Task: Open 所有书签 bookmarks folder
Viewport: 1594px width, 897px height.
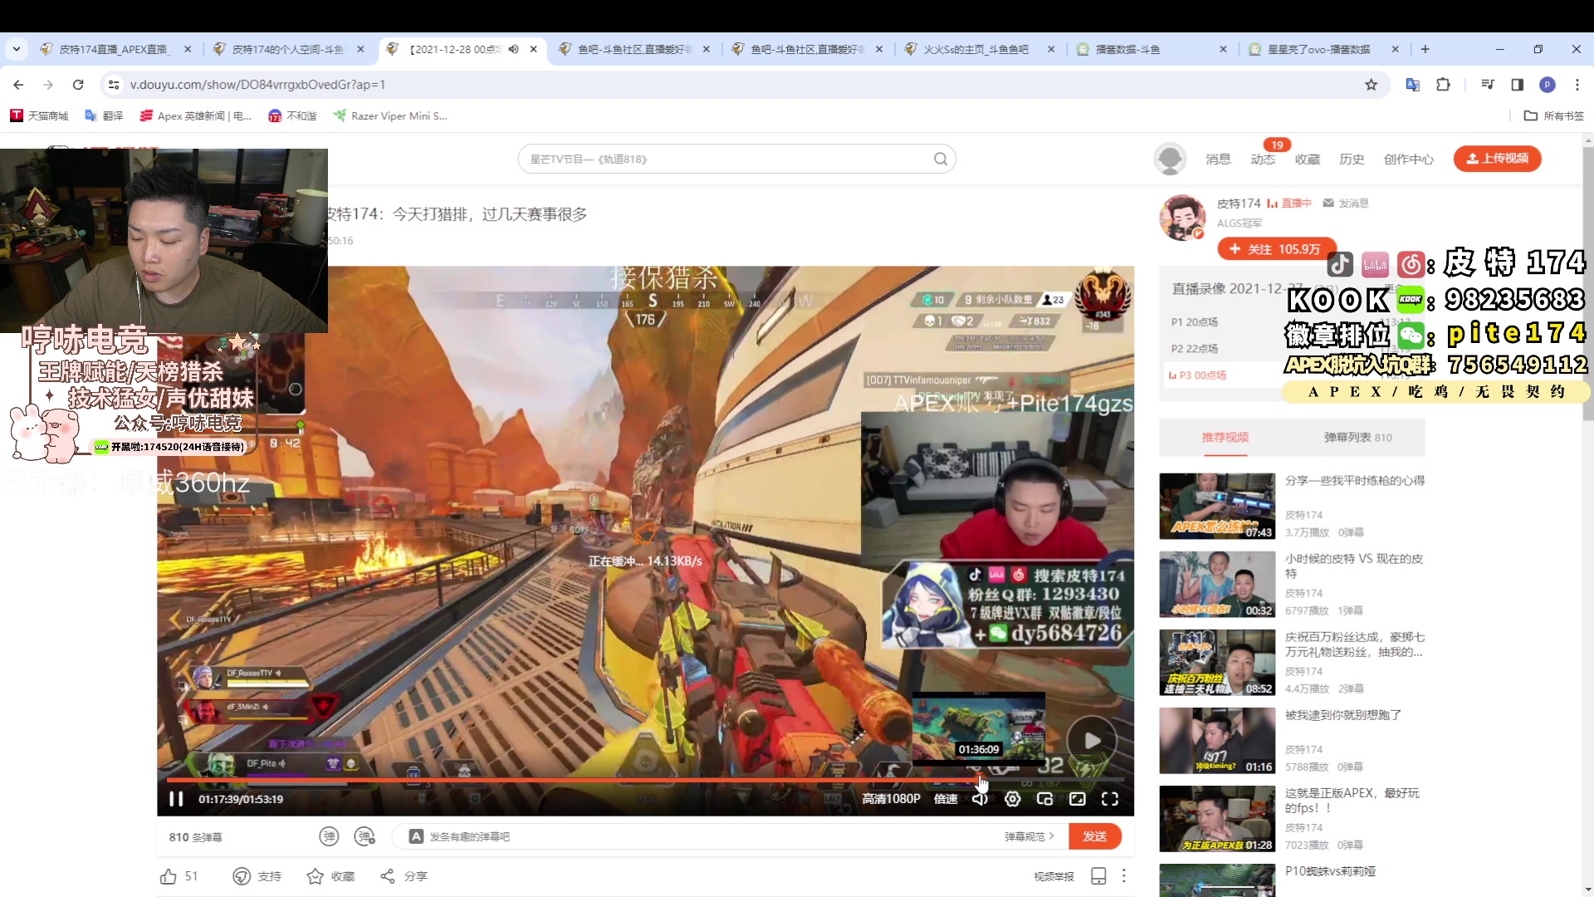Action: click(x=1554, y=115)
